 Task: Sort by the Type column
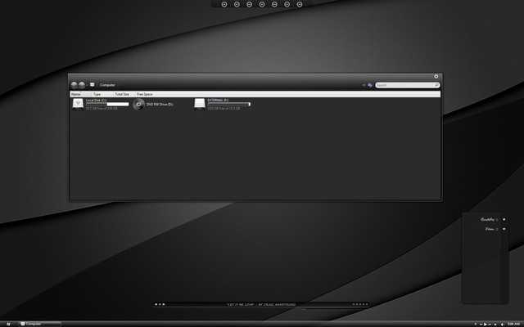point(102,94)
